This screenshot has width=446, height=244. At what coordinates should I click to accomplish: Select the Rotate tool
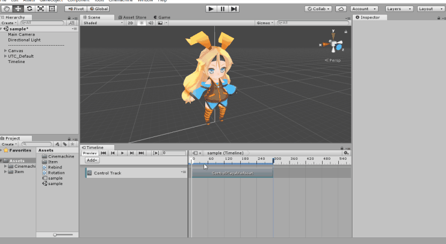29,9
